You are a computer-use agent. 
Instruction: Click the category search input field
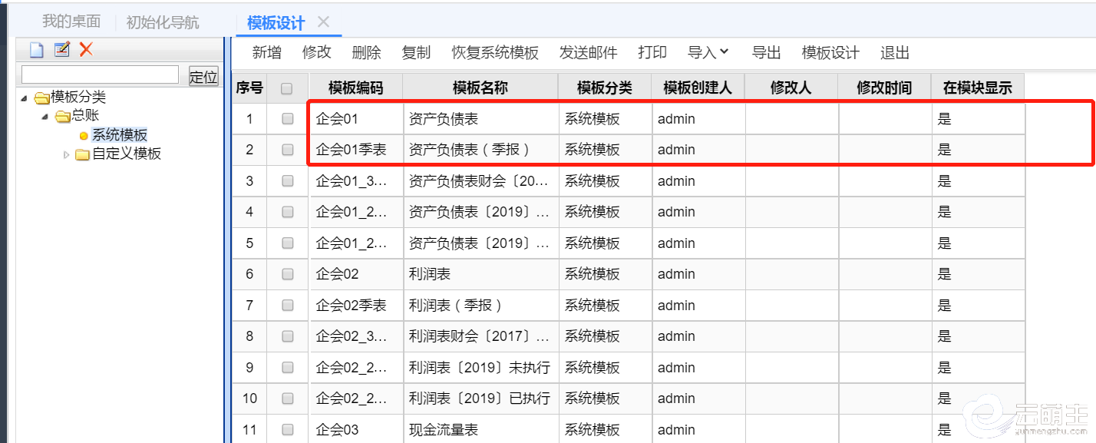click(100, 74)
